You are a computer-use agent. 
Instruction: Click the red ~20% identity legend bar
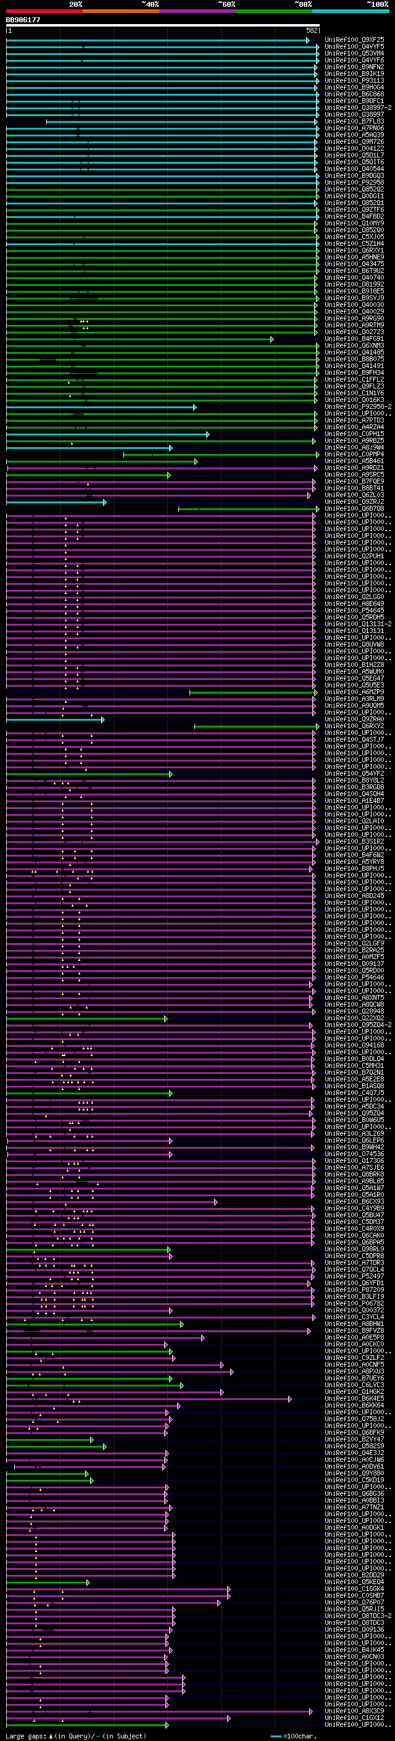[44, 11]
